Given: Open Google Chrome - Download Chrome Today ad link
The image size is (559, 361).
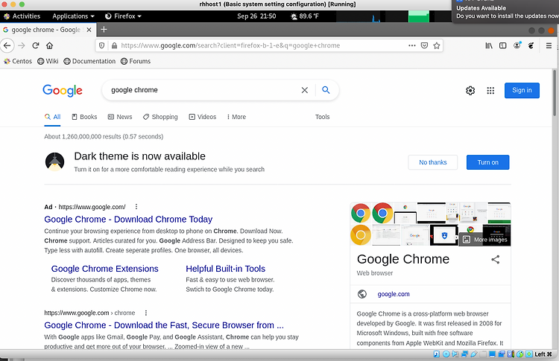Looking at the screenshot, I should tap(128, 220).
